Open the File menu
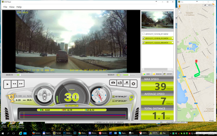 [x=5, y=7]
